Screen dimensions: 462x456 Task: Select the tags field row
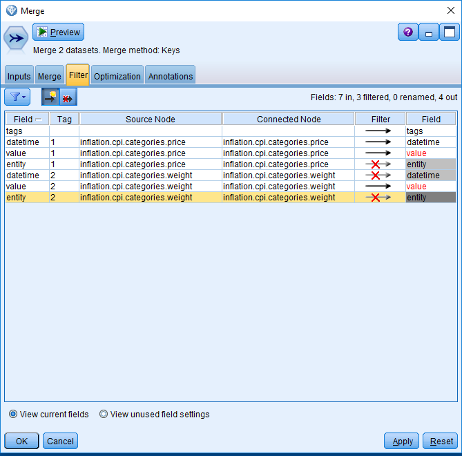[x=27, y=131]
